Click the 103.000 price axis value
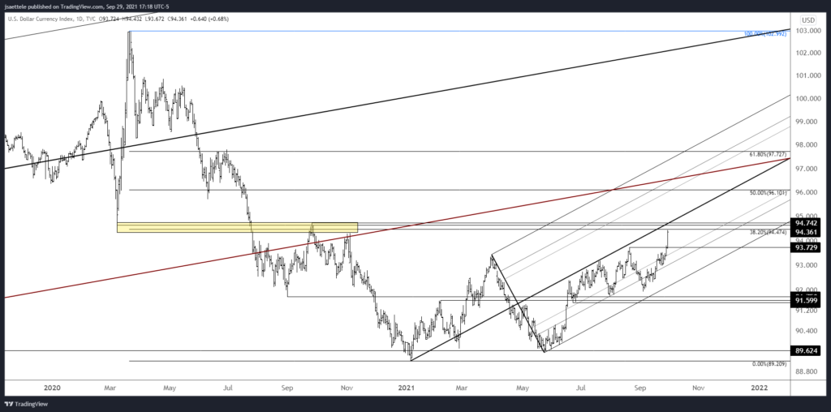 click(809, 32)
